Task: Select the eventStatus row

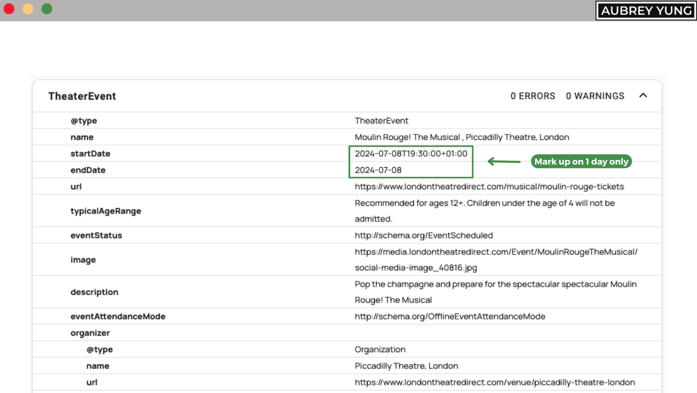Action: point(97,235)
